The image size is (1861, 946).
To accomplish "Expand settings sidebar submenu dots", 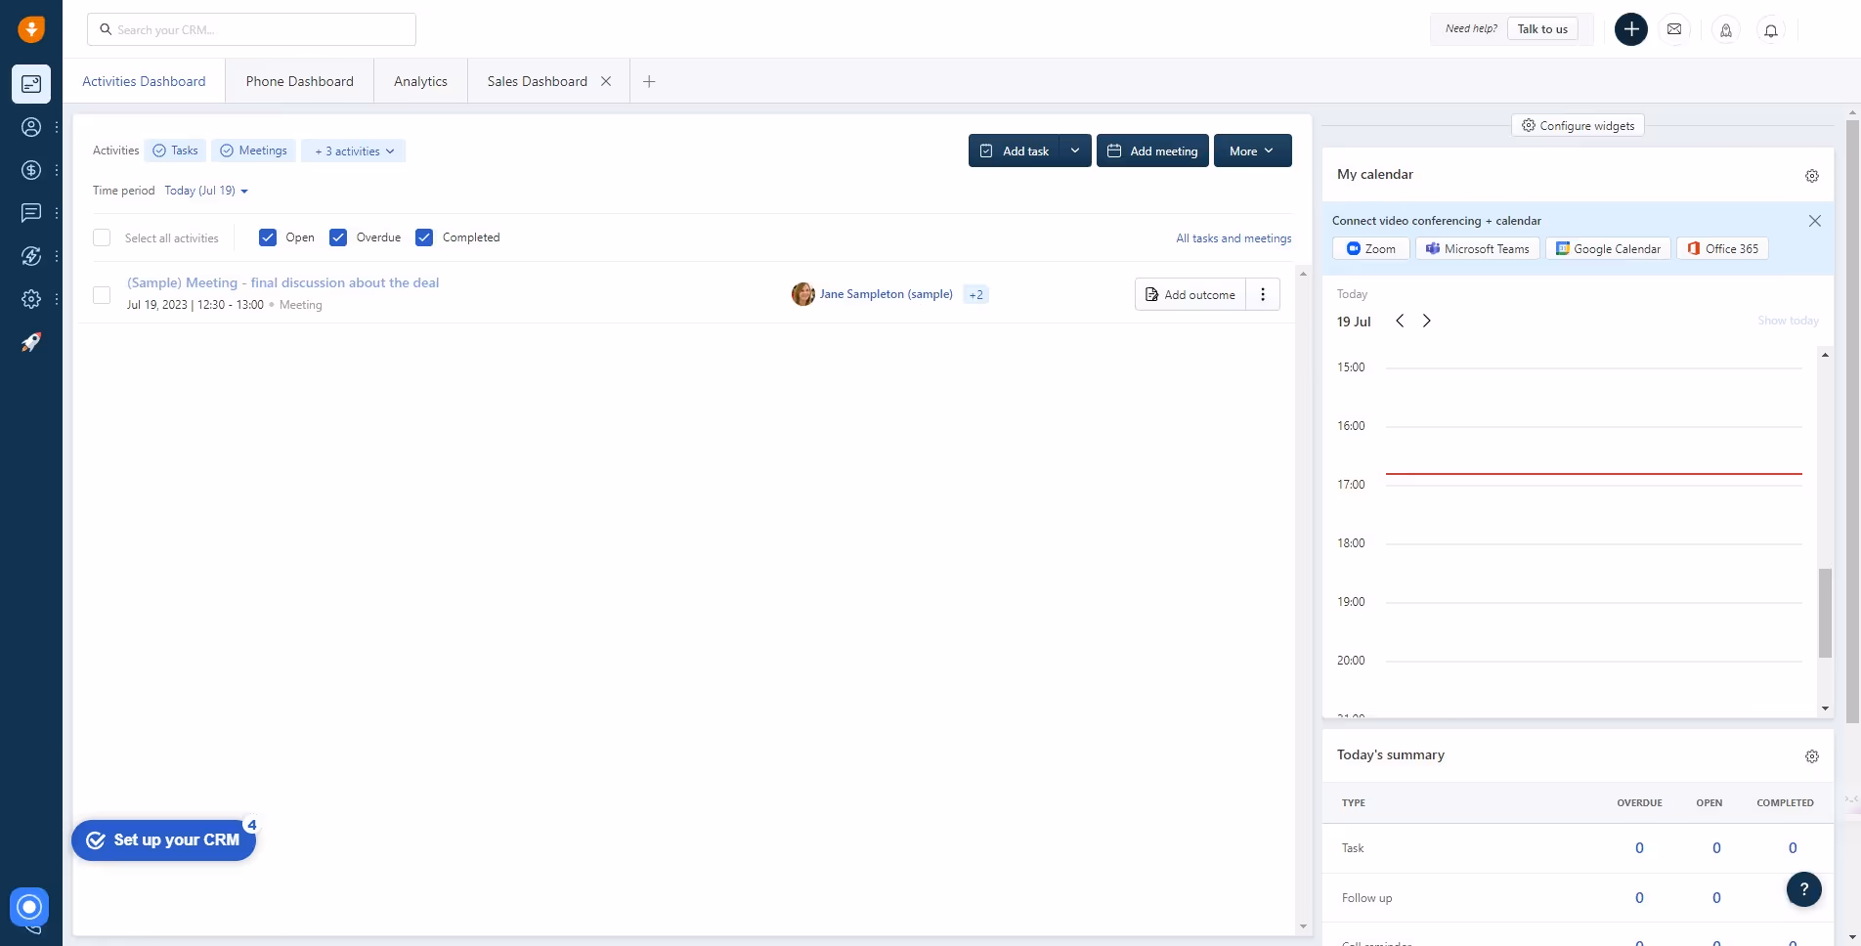I will coord(57,299).
